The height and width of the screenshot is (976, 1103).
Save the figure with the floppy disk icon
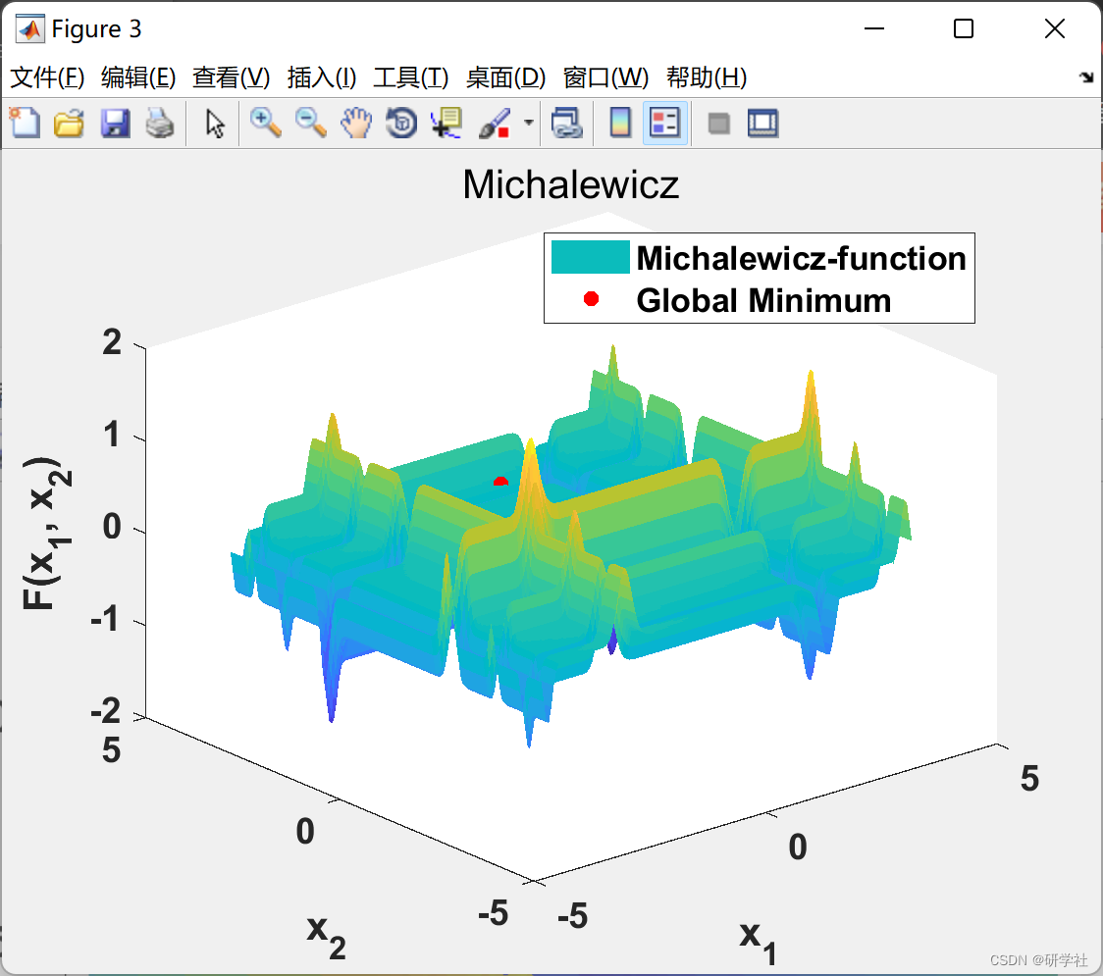tap(115, 123)
